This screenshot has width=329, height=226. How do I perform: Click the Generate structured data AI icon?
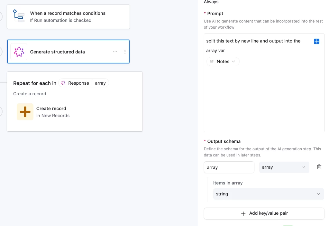coord(19,52)
